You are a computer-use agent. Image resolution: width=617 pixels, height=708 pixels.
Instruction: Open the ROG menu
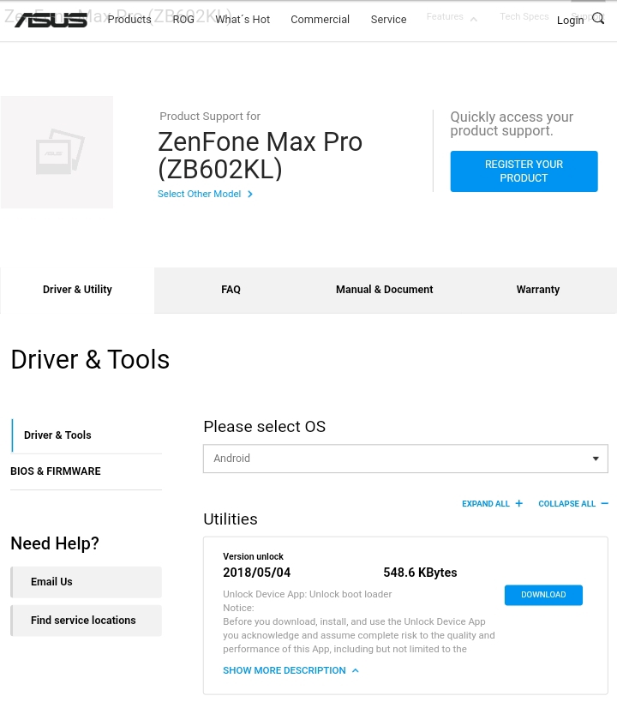[x=183, y=20]
